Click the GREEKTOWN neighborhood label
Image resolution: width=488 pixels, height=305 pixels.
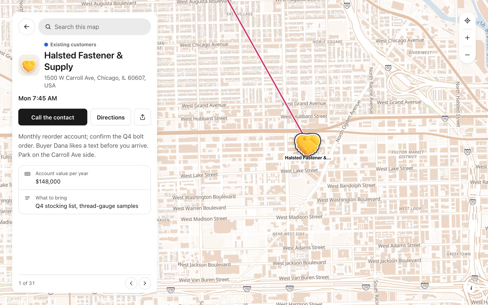[459, 254]
